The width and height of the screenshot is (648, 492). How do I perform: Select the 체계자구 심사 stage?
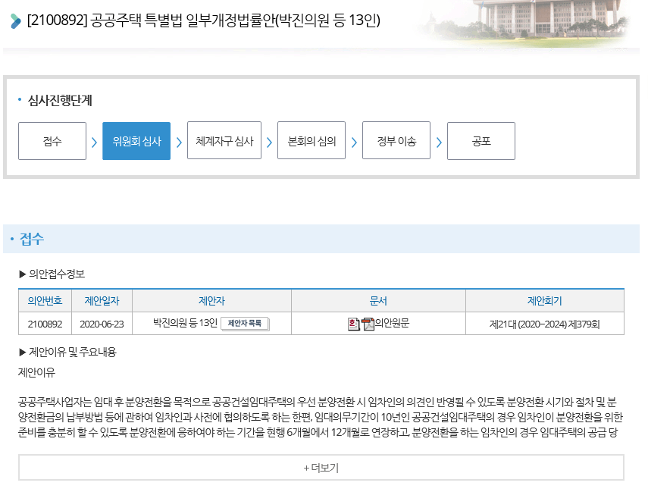click(x=224, y=141)
